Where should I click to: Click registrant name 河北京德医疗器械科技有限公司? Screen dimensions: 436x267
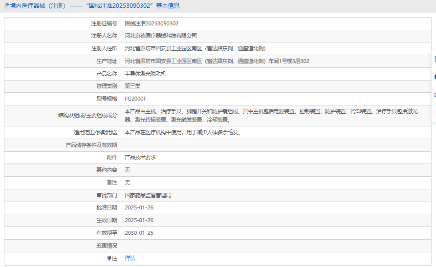(161, 36)
